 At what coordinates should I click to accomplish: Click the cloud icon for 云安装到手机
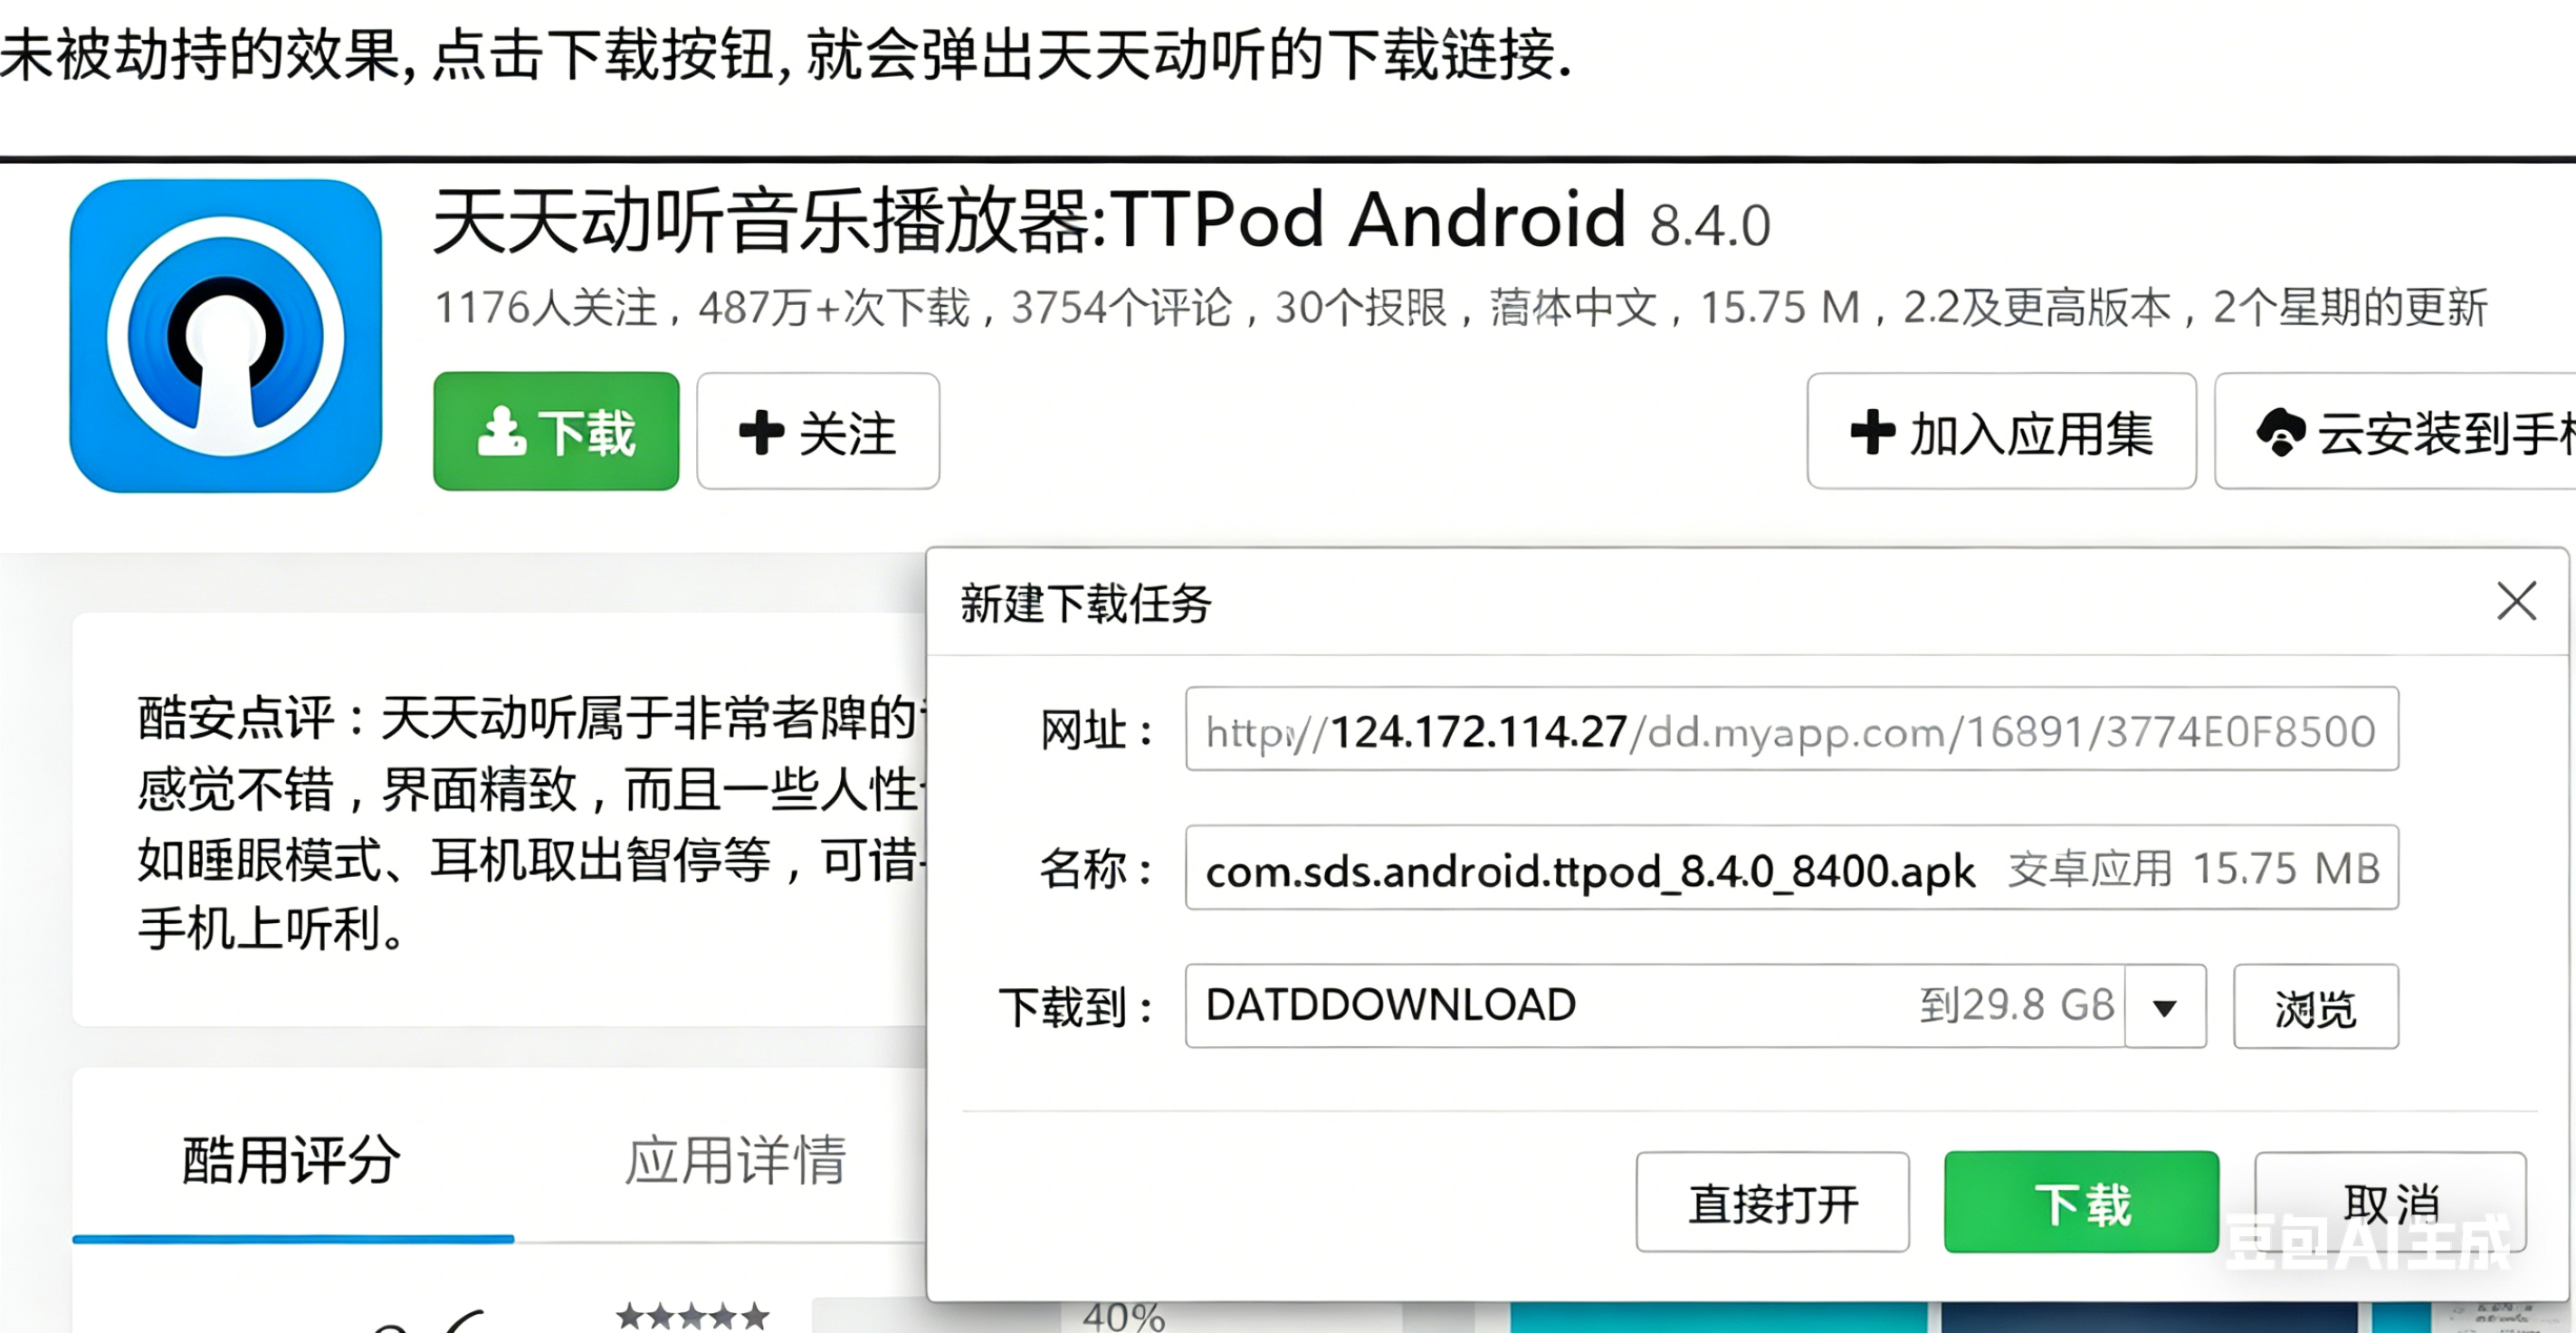point(2281,432)
